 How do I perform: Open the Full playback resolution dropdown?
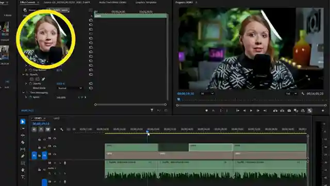291,94
